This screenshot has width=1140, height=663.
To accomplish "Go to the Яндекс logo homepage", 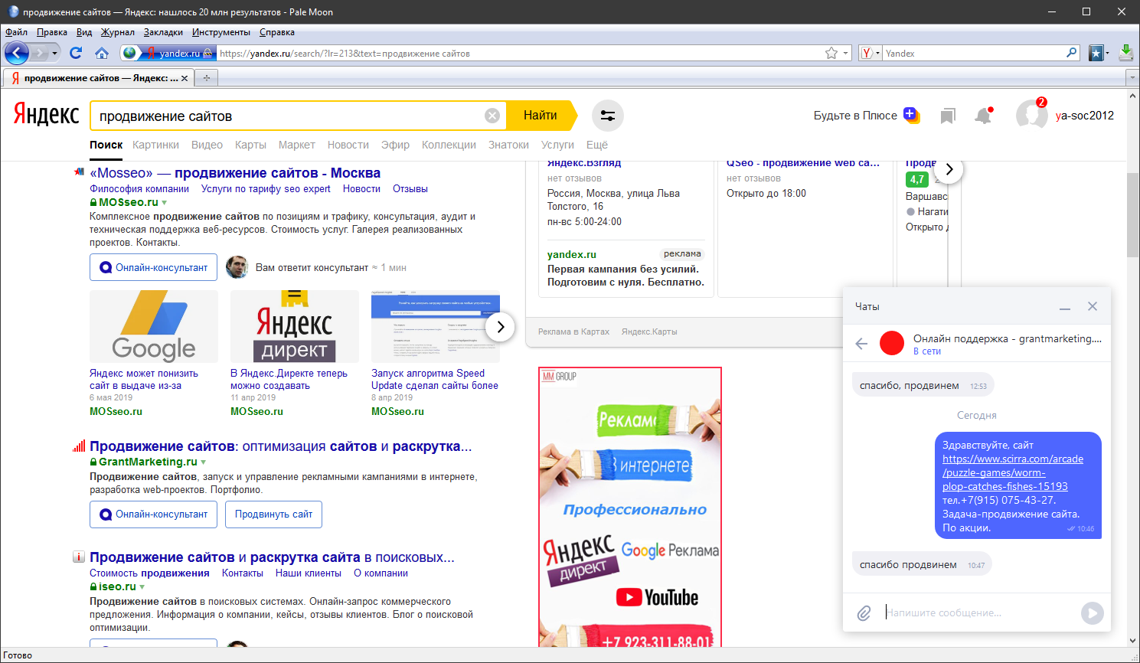I will (47, 115).
